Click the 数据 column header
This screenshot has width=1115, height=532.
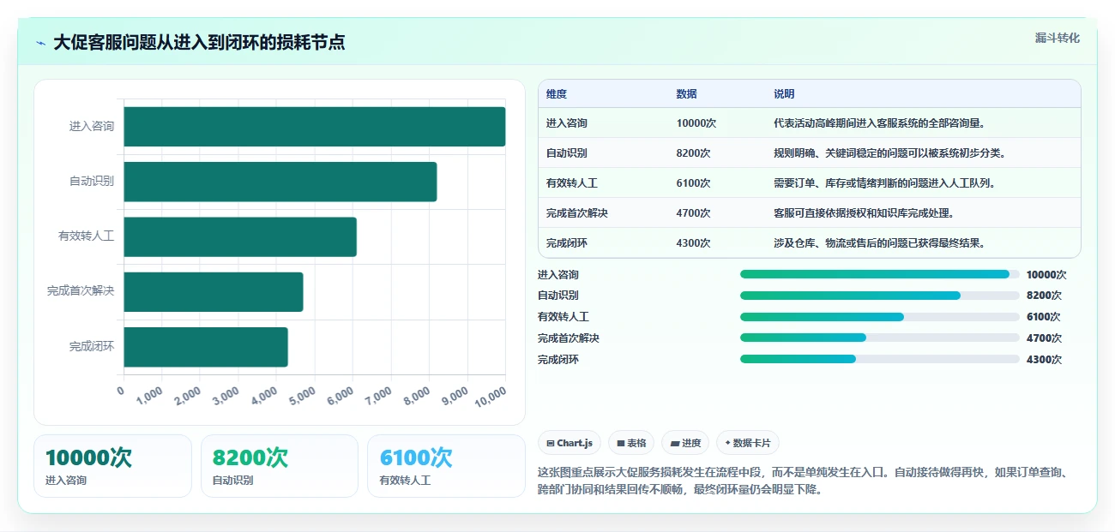coord(686,94)
